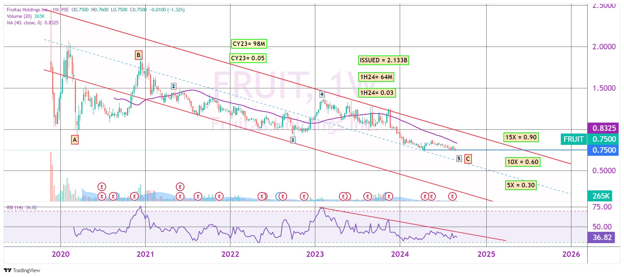
Task: Open the rightmost earnings E marker
Action: (x=453, y=196)
